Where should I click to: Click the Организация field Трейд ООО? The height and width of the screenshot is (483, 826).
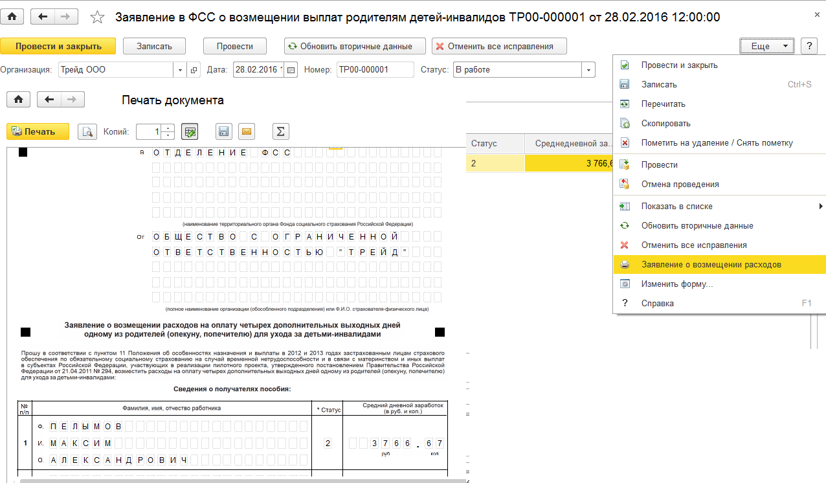point(115,70)
